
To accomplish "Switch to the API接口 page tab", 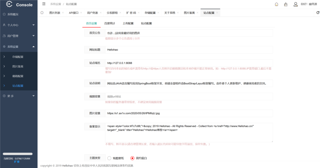I will click(x=74, y=12).
